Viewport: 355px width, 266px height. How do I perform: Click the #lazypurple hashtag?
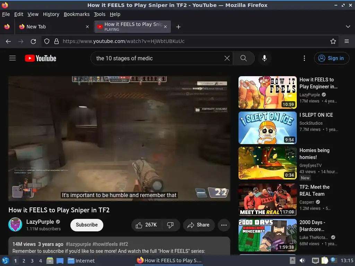coord(78,244)
